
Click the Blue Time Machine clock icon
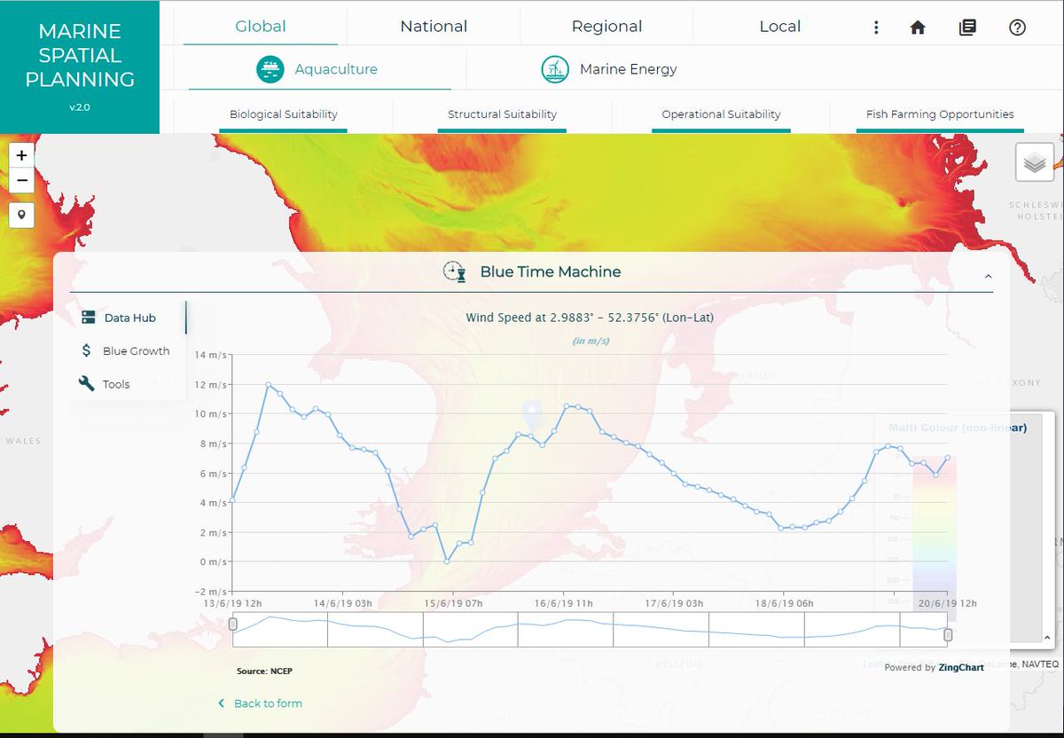click(455, 271)
